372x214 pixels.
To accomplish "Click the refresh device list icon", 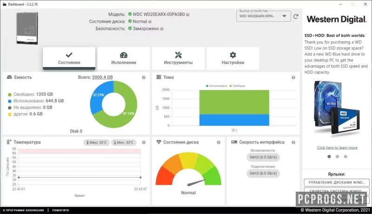I will pyautogui.click(x=296, y=16).
